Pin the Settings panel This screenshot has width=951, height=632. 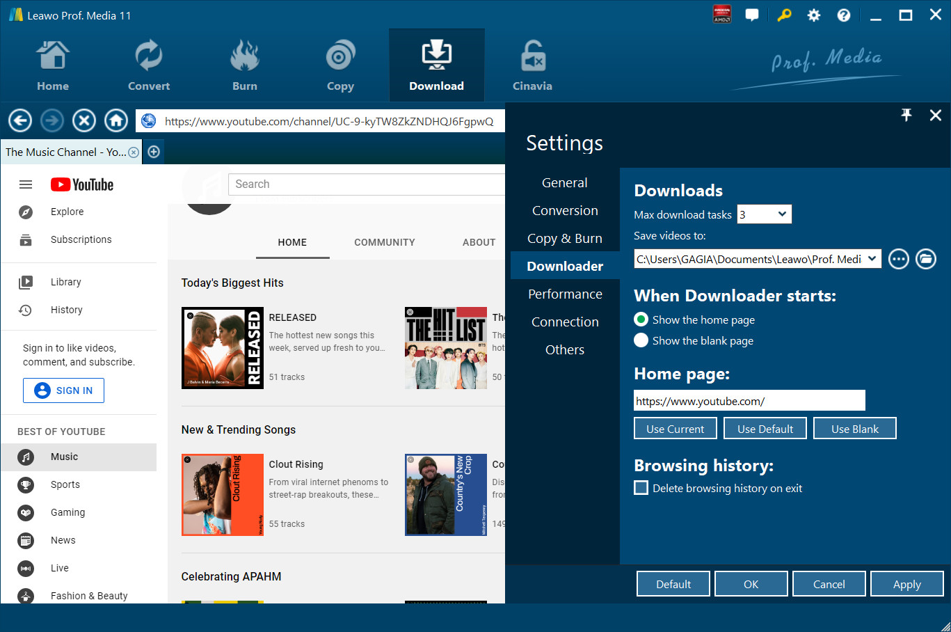pyautogui.click(x=906, y=115)
